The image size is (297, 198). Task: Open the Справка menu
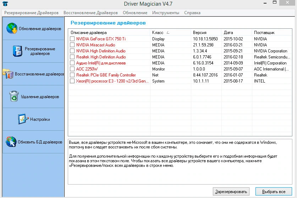click(192, 13)
